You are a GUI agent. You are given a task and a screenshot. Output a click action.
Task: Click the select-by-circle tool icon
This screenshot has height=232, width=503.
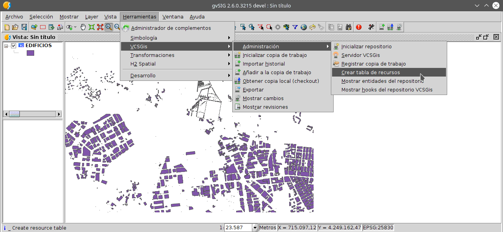point(269,27)
